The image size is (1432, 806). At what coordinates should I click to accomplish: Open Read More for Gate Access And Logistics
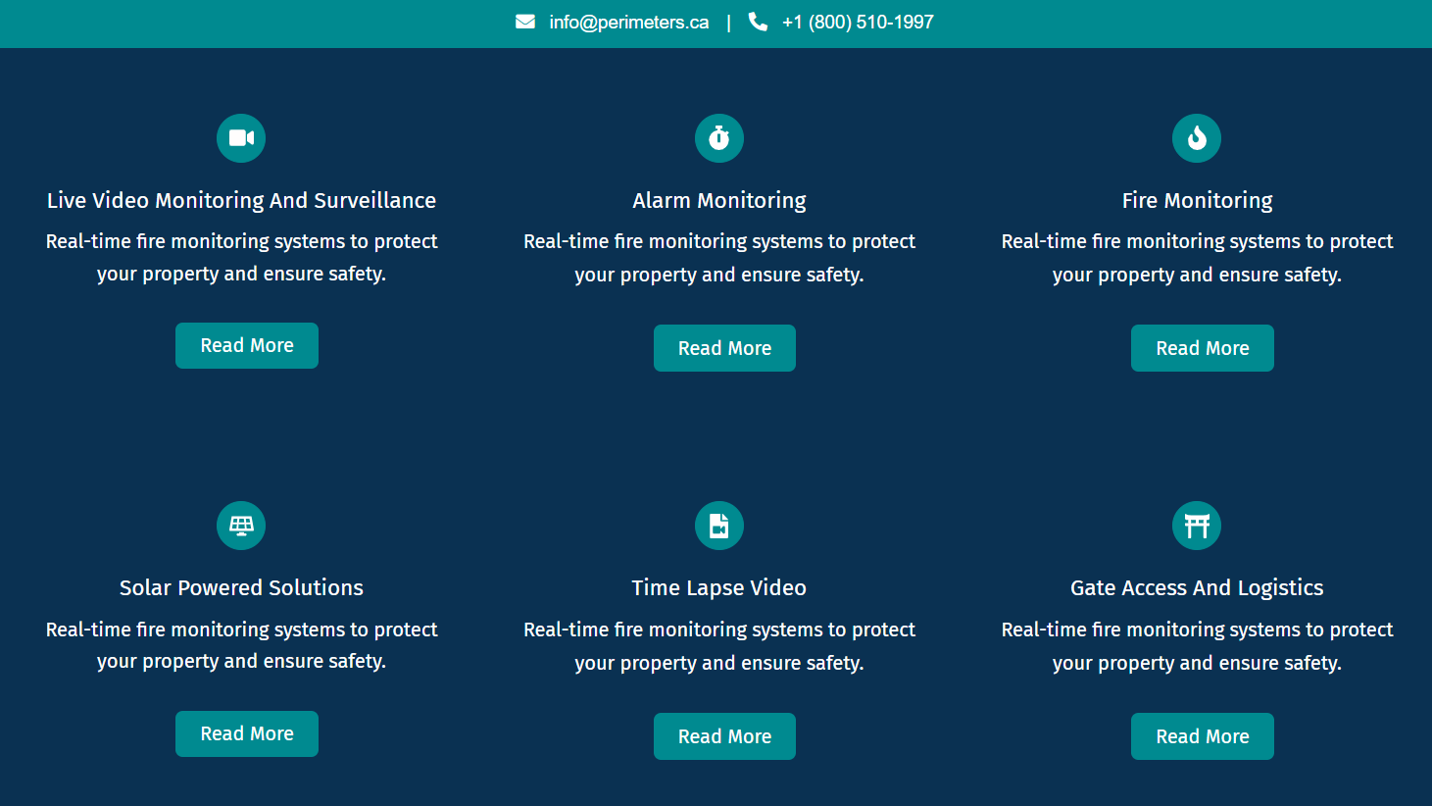[x=1202, y=736]
